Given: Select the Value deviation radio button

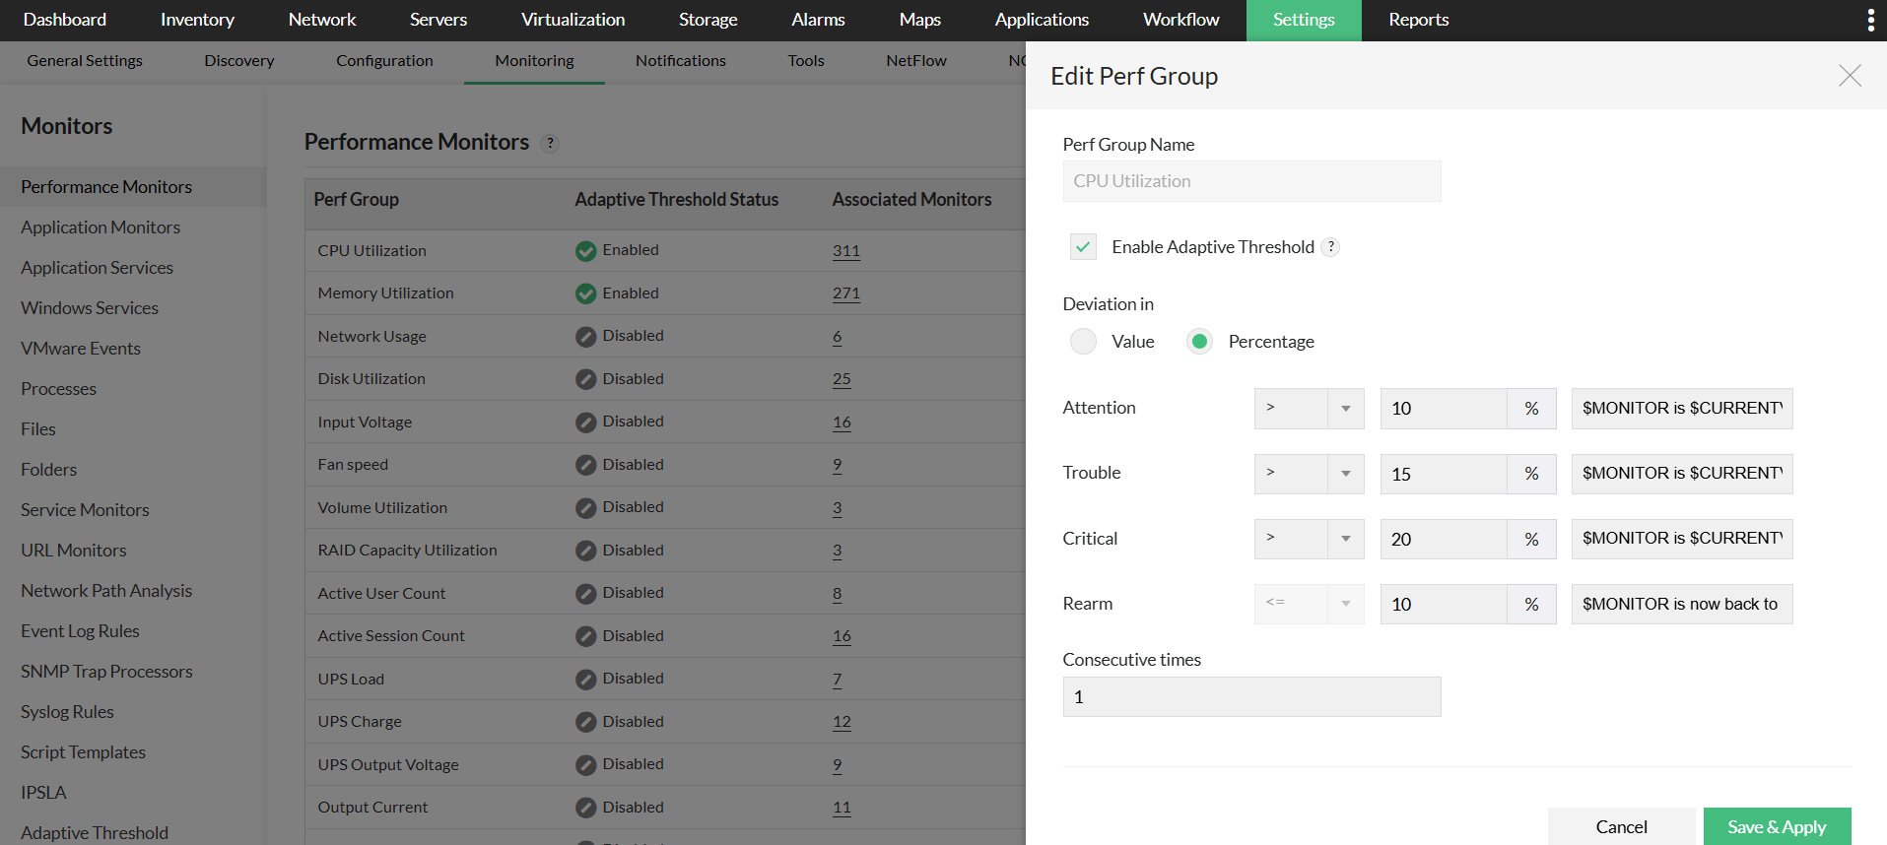Looking at the screenshot, I should (x=1083, y=342).
